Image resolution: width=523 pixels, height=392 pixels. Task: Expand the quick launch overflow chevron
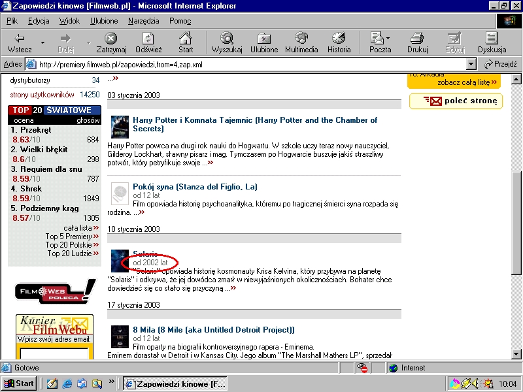click(x=111, y=381)
